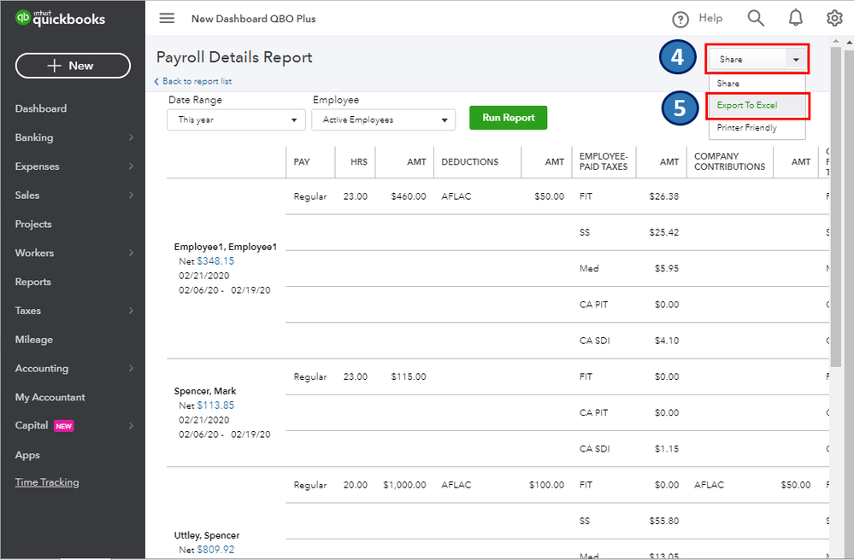Open the notifications bell
Viewport: 854px width, 560px height.
796,18
